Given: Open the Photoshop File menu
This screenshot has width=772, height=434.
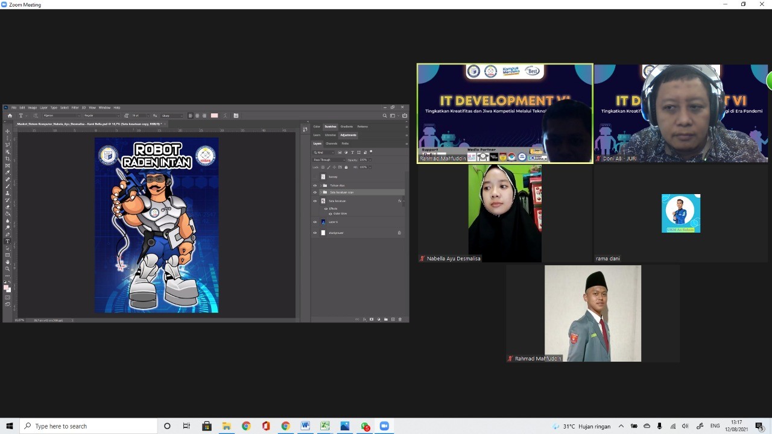Looking at the screenshot, I should pyautogui.click(x=13, y=107).
